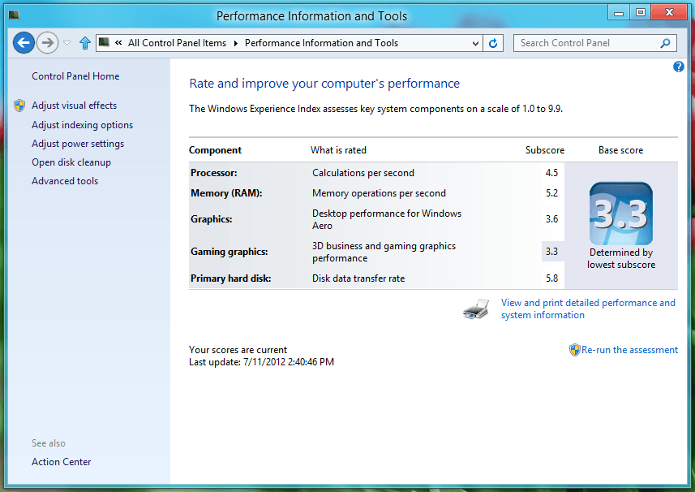
Task: Close the Performance Information and Tools window
Action: [x=669, y=12]
